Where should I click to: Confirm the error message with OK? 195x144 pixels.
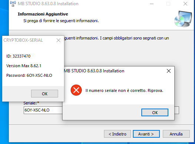[x=155, y=113]
